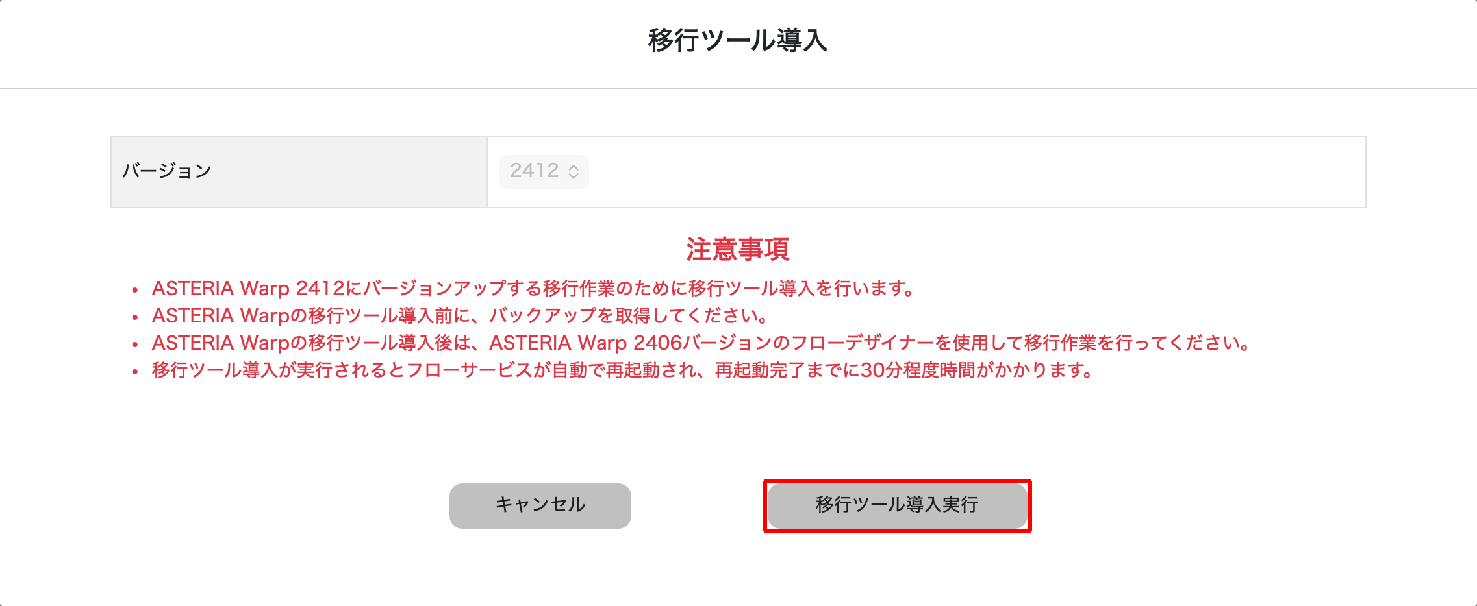Click the bullet before the restart notice
The width and height of the screenshot is (1477, 606).
(135, 372)
